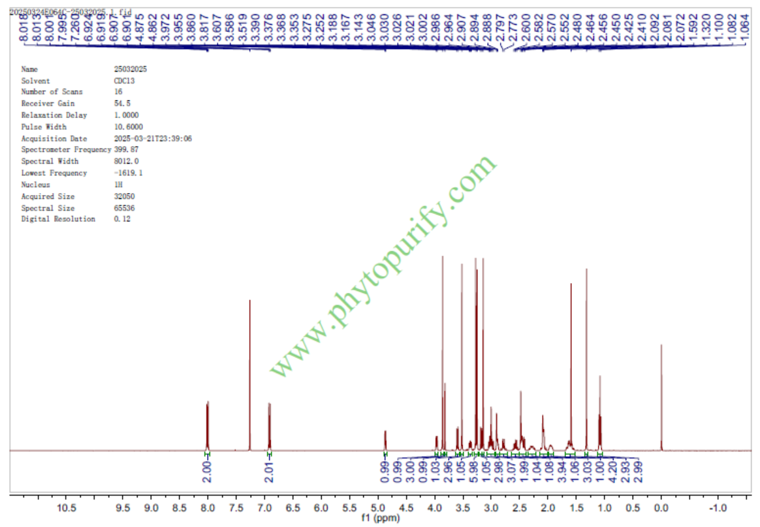
Task: Click the 5.0 tick label on the ppm axis
Action: coord(378,508)
